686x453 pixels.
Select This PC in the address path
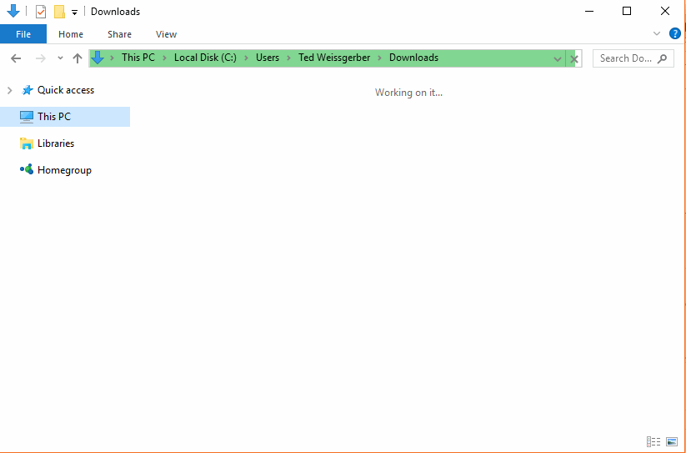pos(138,58)
